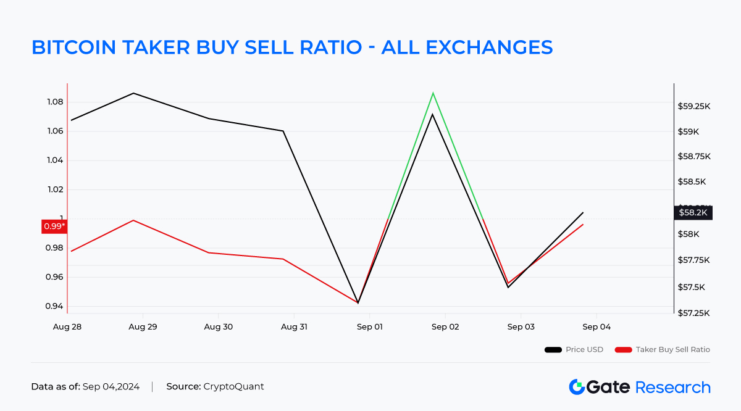This screenshot has width=741, height=411.
Task: Toggle the Taker Buy Sell Ratio legend label
Action: [x=672, y=350]
